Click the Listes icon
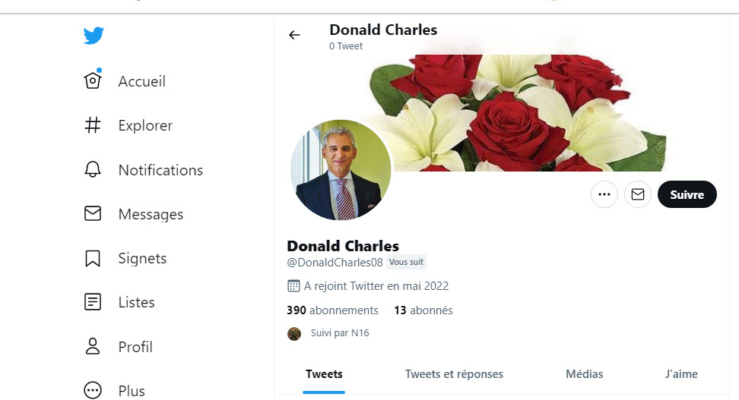This screenshot has width=739, height=400. [93, 302]
